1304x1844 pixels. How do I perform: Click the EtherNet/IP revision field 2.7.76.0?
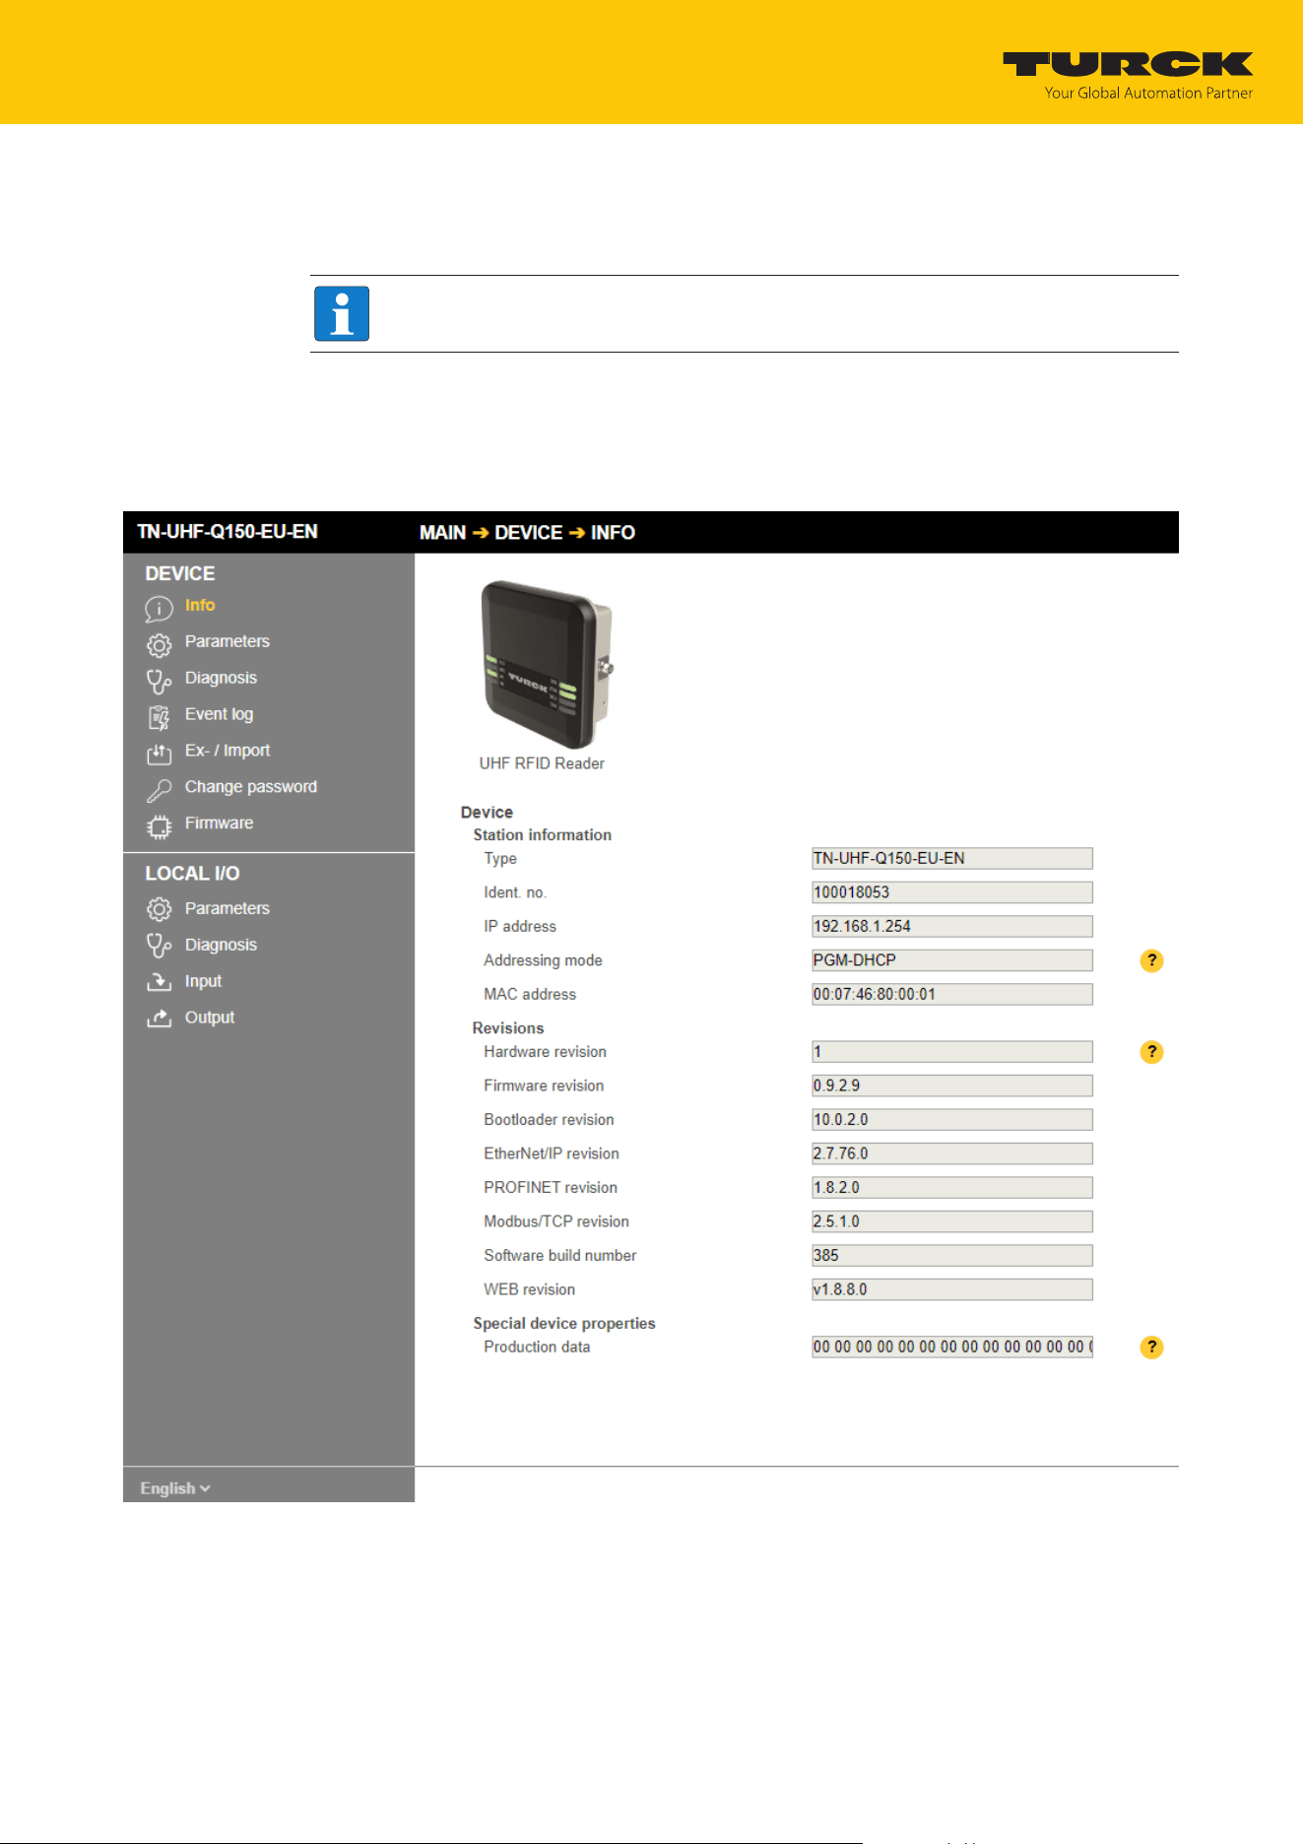[x=952, y=1153]
